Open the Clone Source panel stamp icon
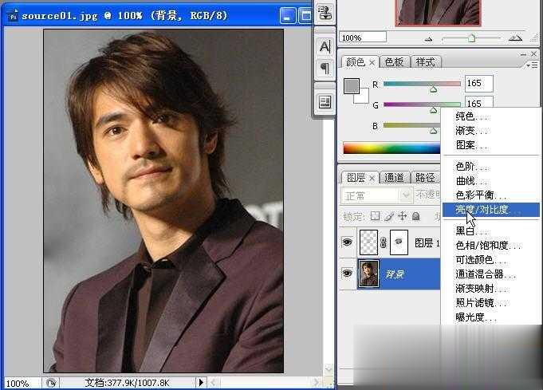Screen dimensions: 543x390 [325, 14]
